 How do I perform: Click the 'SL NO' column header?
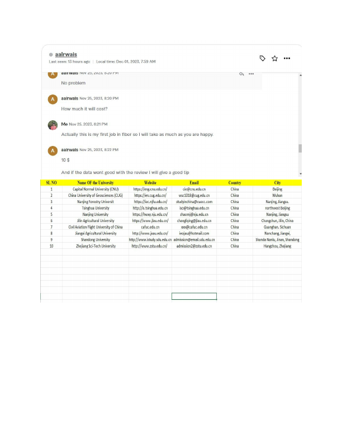[51, 183]
